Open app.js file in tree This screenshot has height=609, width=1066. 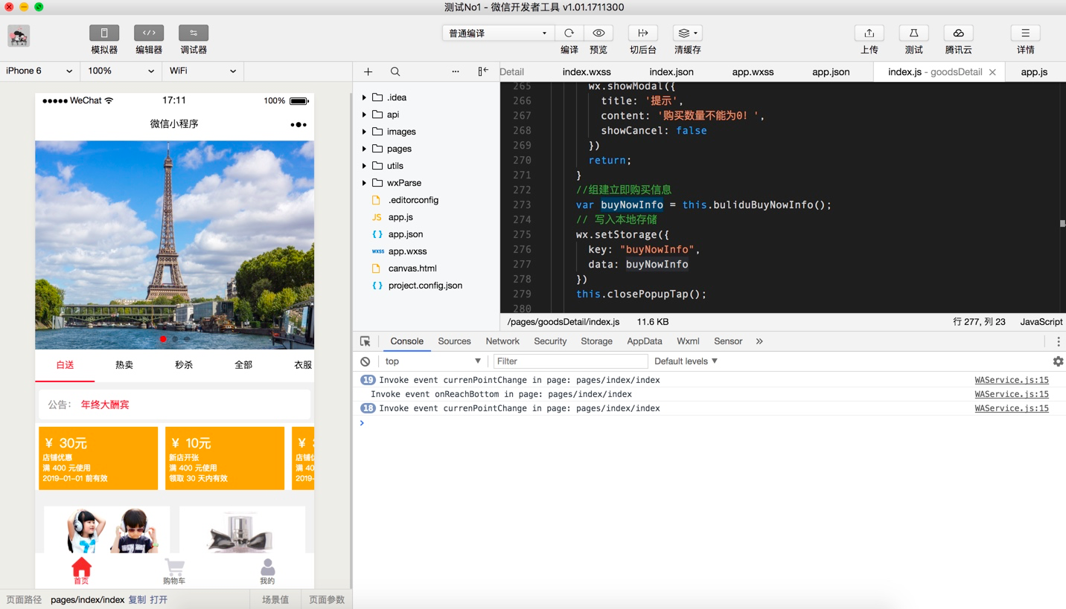400,217
